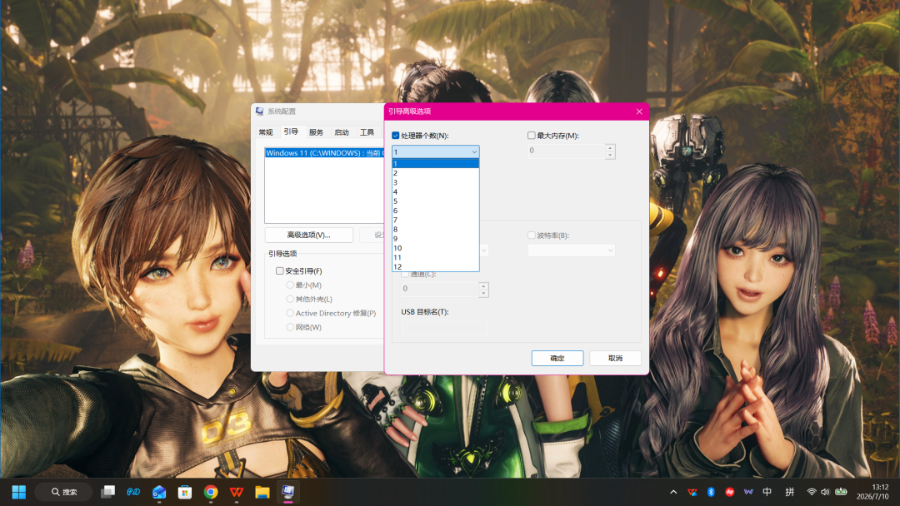Open the clock and date panel

pyautogui.click(x=872, y=492)
